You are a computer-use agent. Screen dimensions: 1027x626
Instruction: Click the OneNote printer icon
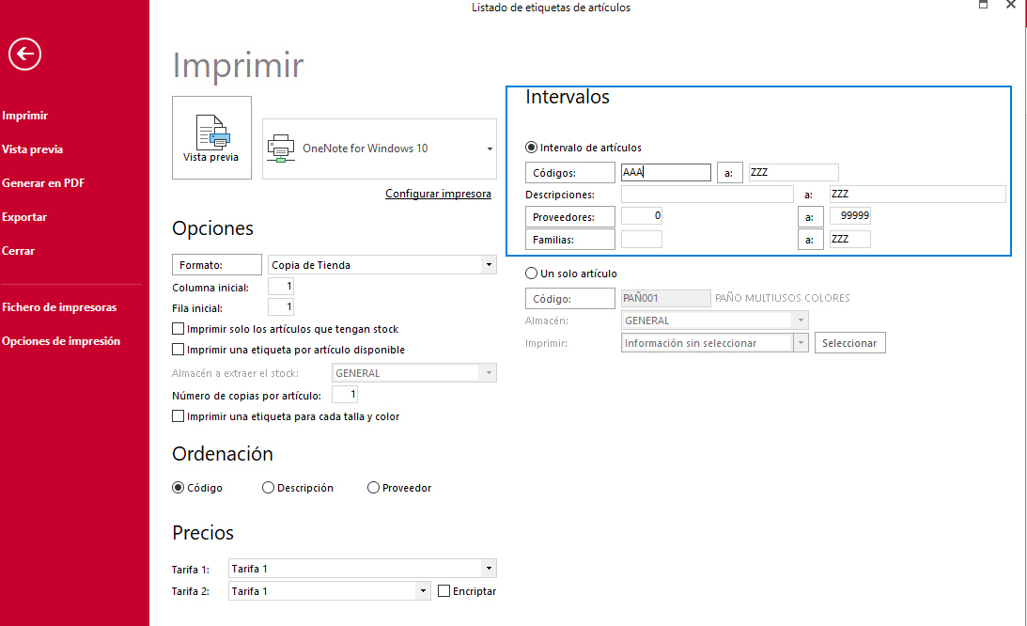[281, 149]
